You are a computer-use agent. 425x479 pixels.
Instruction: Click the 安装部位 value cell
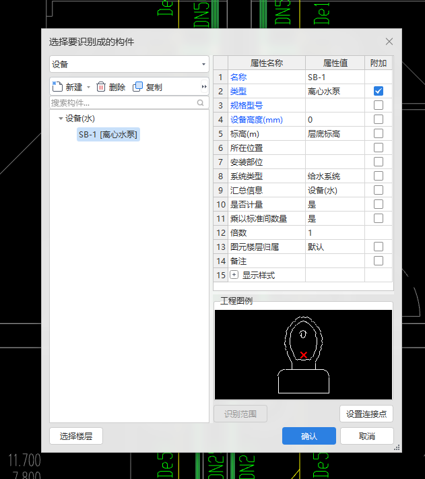pyautogui.click(x=335, y=162)
